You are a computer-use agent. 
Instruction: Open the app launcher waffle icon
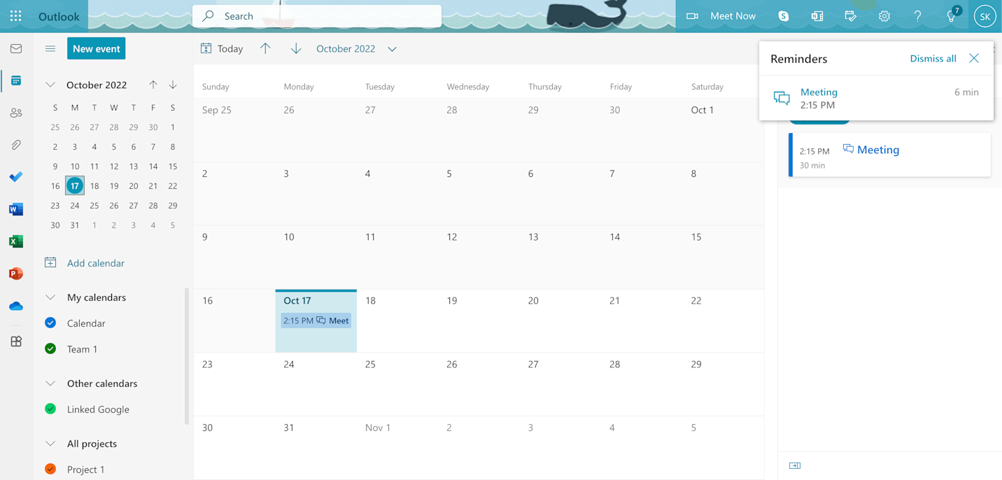pos(15,16)
